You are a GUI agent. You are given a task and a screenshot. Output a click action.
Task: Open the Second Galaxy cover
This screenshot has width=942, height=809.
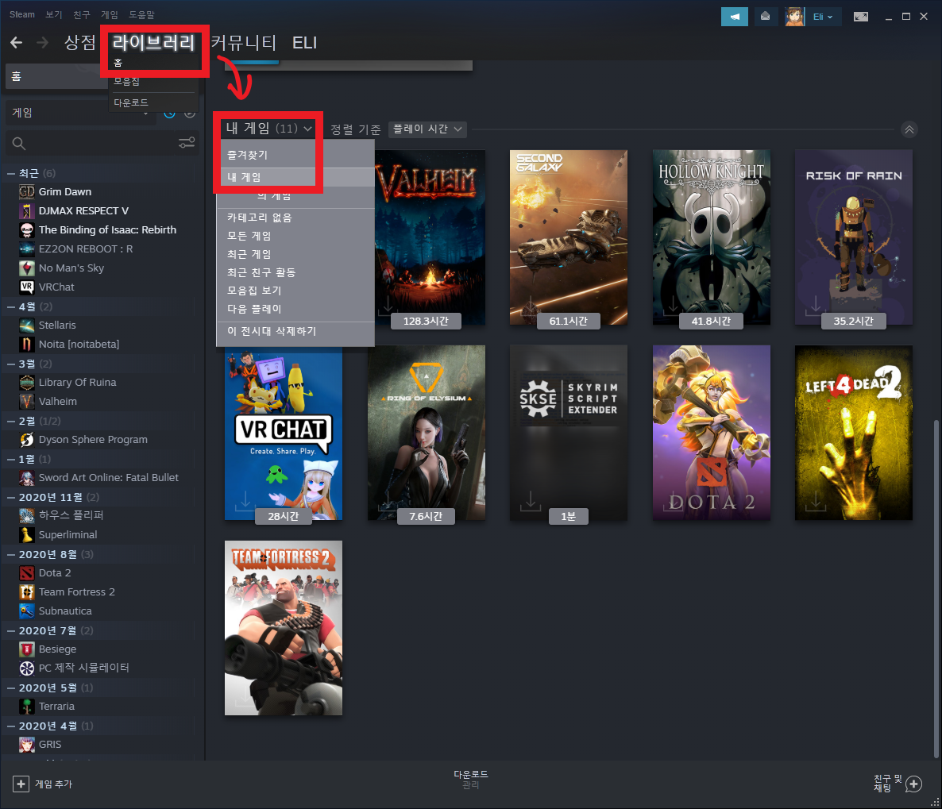click(569, 237)
